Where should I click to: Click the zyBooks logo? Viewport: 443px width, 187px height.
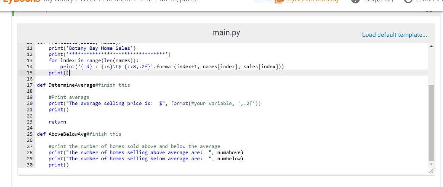click(x=20, y=2)
